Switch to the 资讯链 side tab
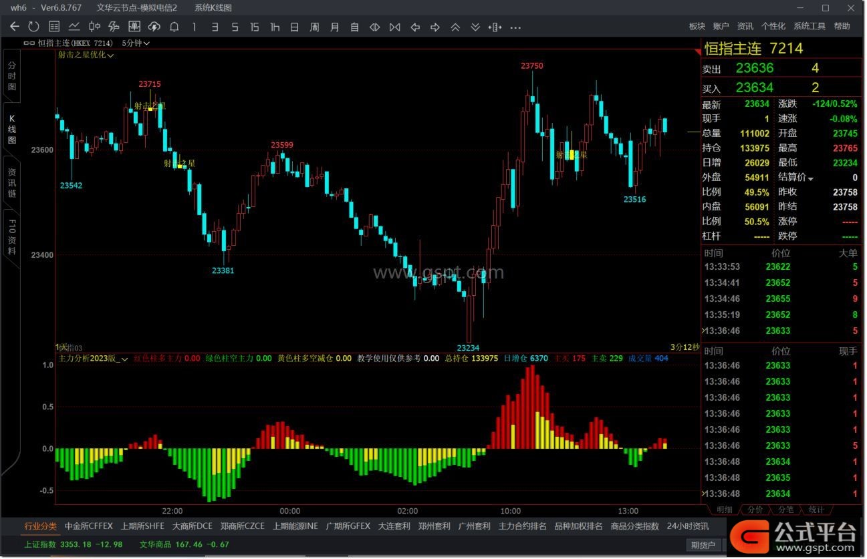The width and height of the screenshot is (867, 559). (12, 183)
